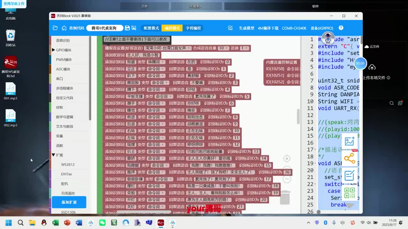The image size is (408, 229).
Task: Open 舵机 extension category
Action: tap(64, 184)
